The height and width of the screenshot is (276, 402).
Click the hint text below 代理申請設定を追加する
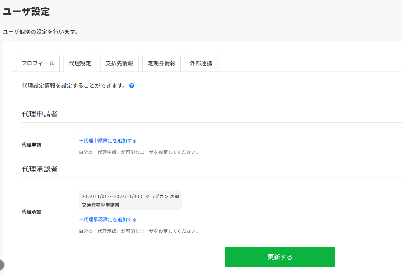[139, 152]
